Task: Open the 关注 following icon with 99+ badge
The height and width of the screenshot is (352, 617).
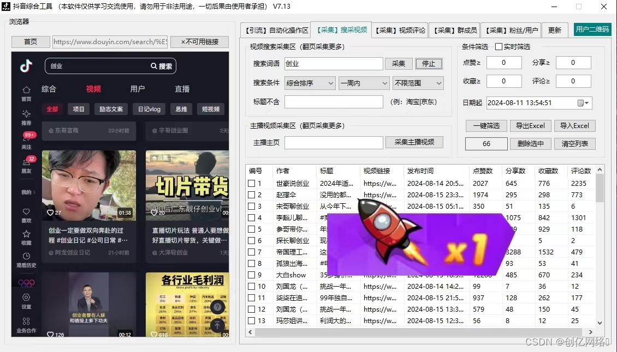Action: click(26, 140)
